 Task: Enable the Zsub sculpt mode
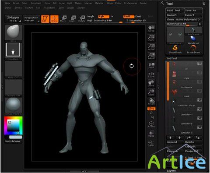[x=138, y=16]
